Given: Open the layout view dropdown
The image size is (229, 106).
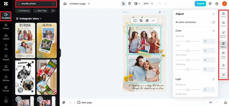Looking at the screenshot, I should 137,4.
